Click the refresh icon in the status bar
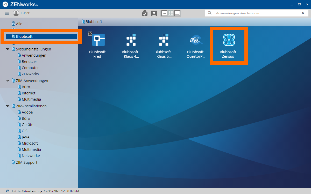Screen dimensions: 311x194 pyautogui.click(x=7, y=191)
